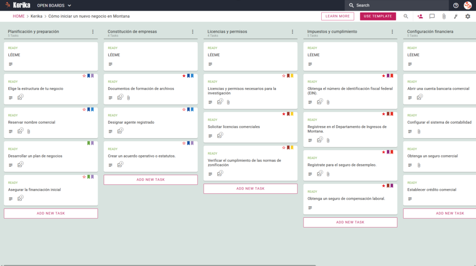Image resolution: width=476 pixels, height=266 pixels.
Task: Unstar 'Obtenga un seguro de compensación laboral' card
Action: [x=383, y=186]
